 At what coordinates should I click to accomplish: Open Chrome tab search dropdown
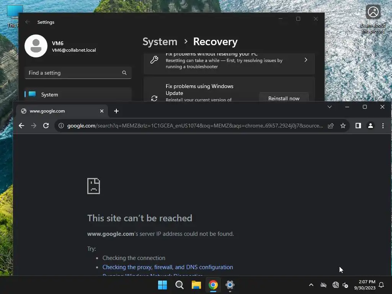click(x=330, y=107)
